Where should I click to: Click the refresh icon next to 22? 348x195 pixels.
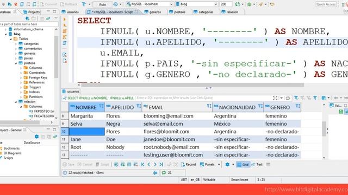tap(164, 173)
